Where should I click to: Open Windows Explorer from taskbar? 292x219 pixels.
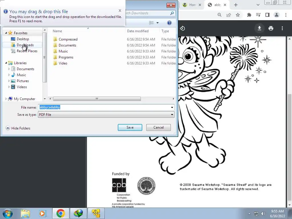click(x=25, y=213)
